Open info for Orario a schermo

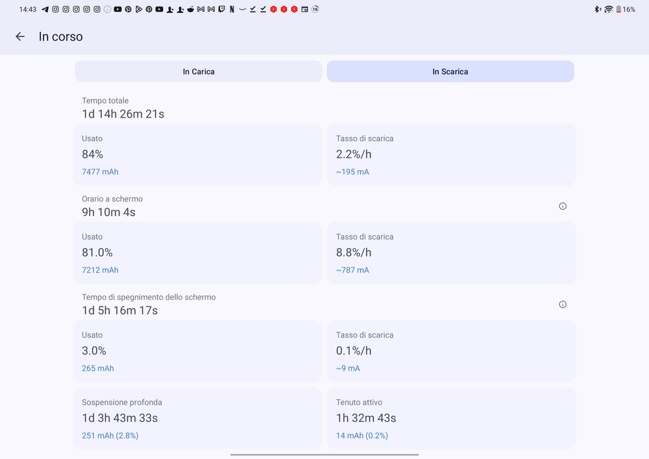563,206
